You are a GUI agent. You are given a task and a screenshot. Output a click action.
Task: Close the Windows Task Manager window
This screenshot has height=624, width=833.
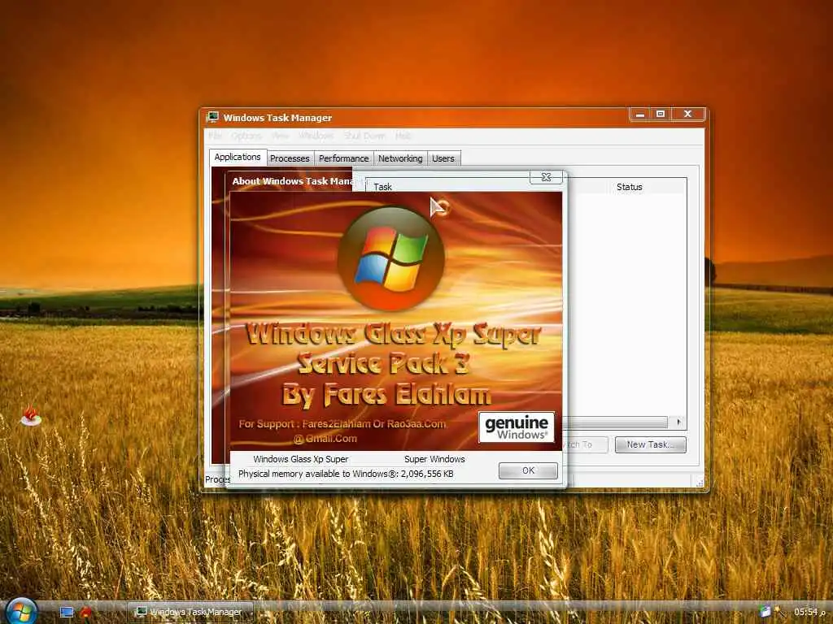pos(687,114)
